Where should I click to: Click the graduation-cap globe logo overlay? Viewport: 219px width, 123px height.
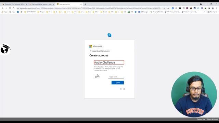click(x=5, y=49)
